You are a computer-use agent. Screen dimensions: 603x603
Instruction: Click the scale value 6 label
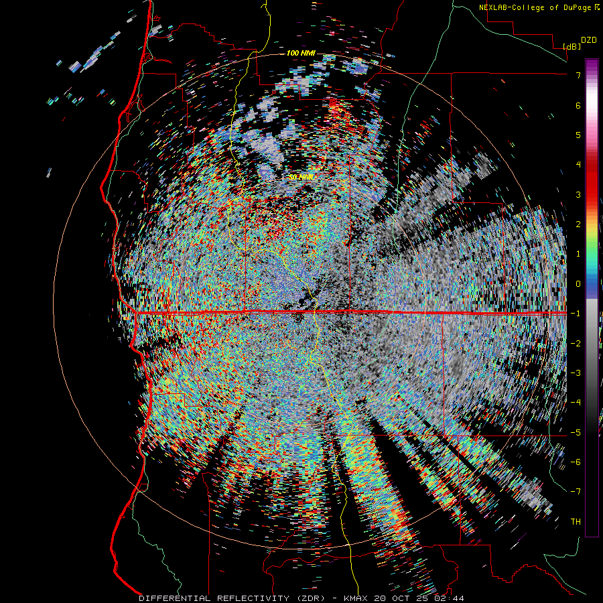click(x=578, y=105)
